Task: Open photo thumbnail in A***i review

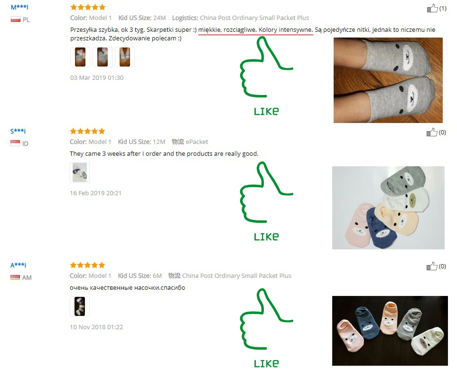Action: [80, 306]
